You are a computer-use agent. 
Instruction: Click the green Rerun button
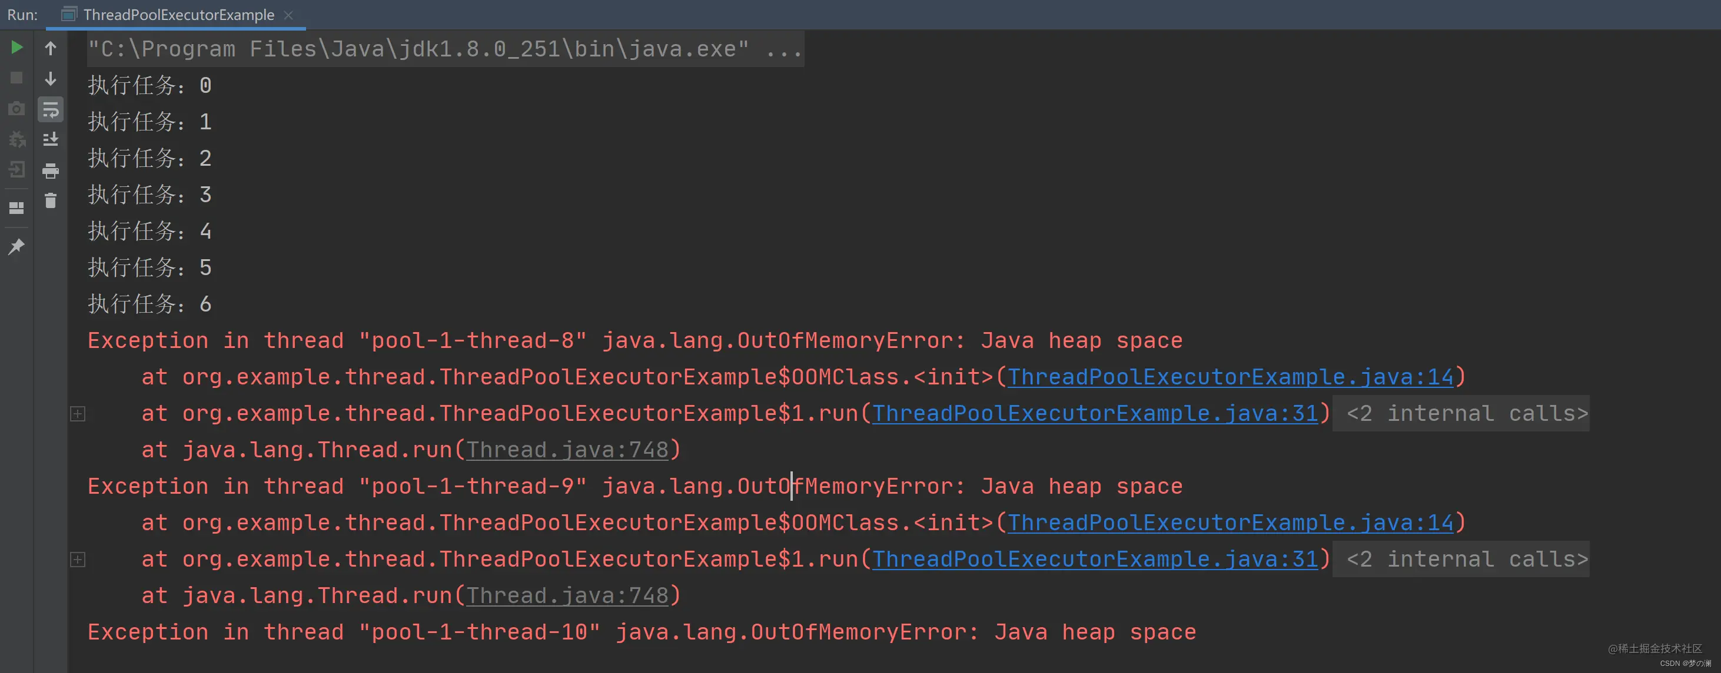tap(16, 48)
